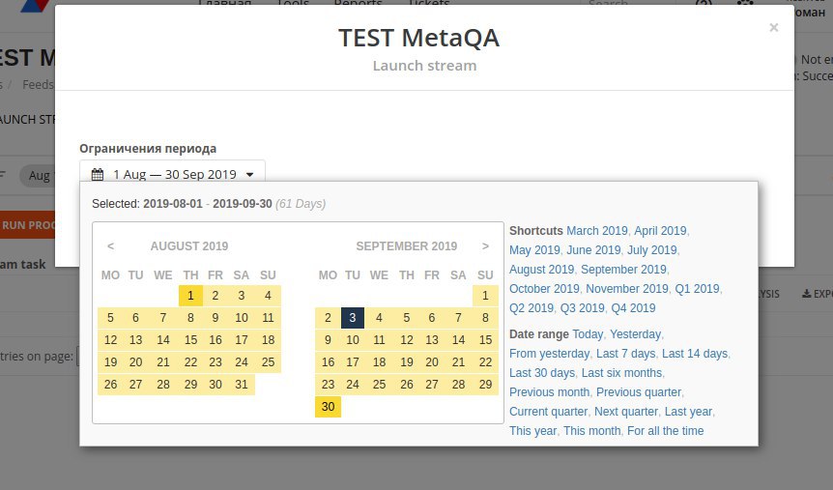The width and height of the screenshot is (833, 490).
Task: Select August 1 in calendar
Action: pyautogui.click(x=190, y=296)
